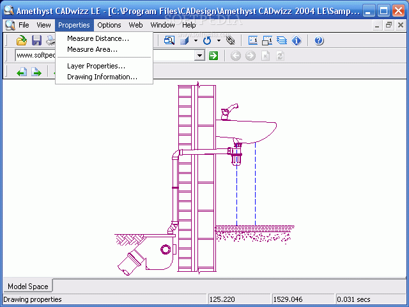The width and height of the screenshot is (409, 307).
Task: Open the rotate options dropdown arrow
Action: tap(219, 40)
